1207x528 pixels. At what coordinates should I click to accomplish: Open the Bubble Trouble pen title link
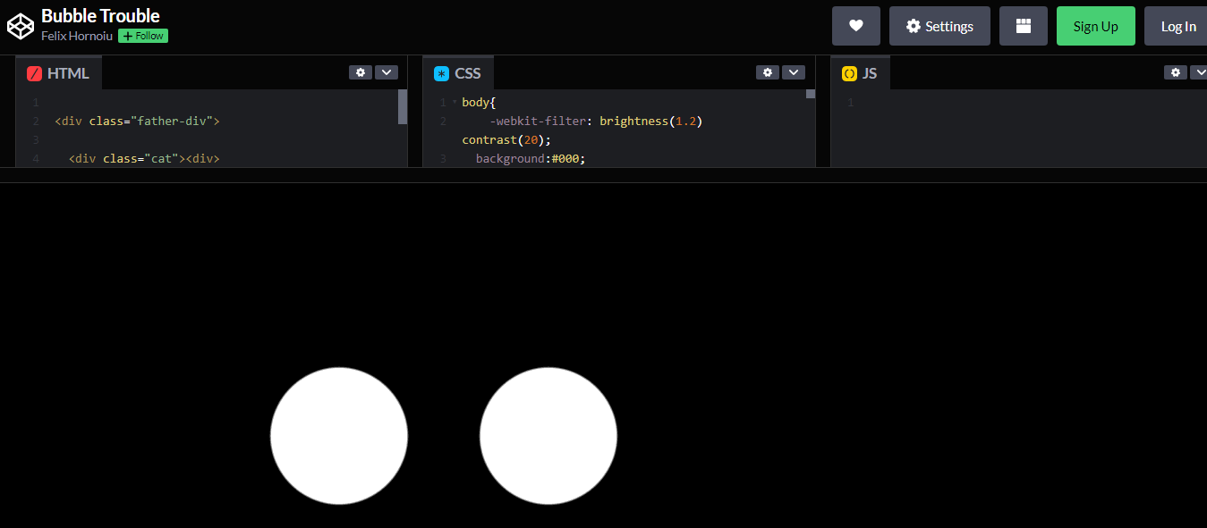coord(99,15)
